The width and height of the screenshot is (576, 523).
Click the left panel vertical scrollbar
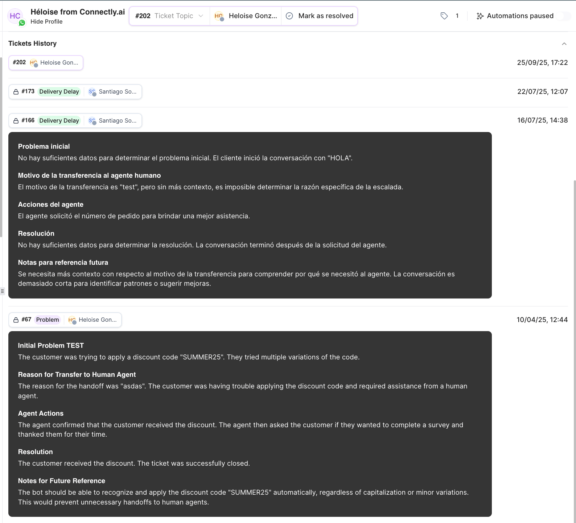[x=1, y=147]
